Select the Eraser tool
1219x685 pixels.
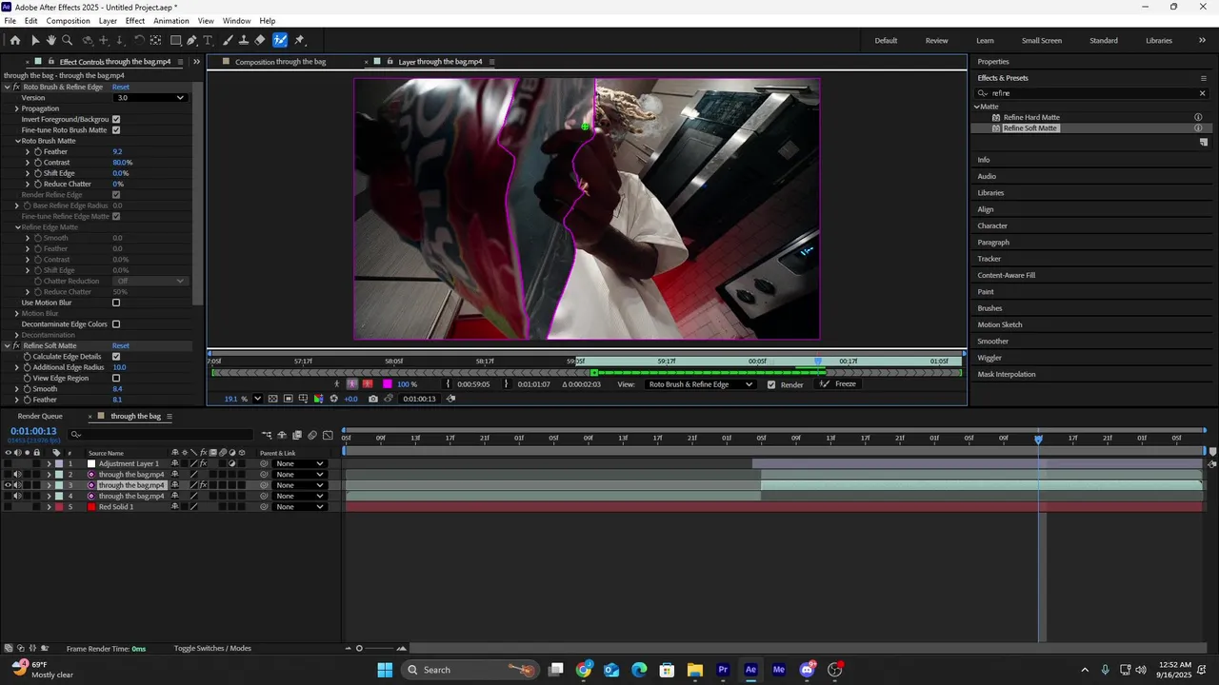[x=260, y=40]
